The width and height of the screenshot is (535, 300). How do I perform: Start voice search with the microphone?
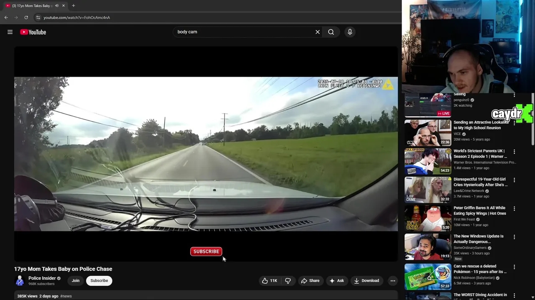pos(350,32)
